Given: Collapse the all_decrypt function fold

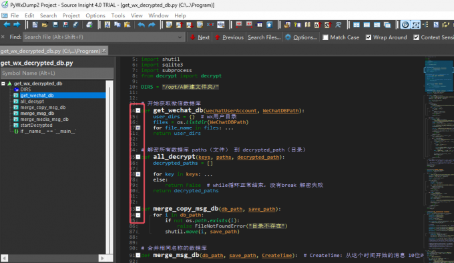Looking at the screenshot, I should tap(138, 157).
